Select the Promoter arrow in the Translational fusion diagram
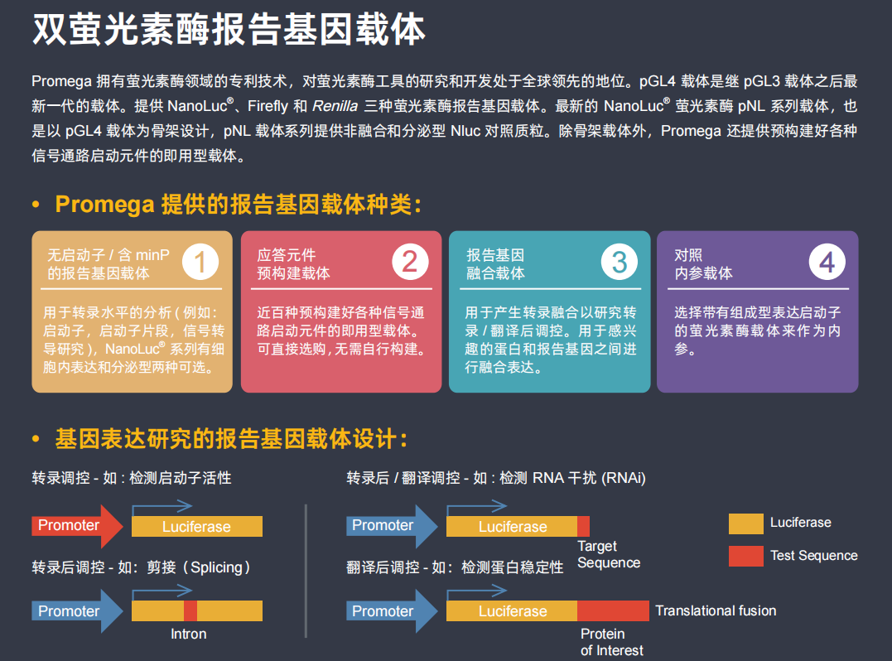The image size is (892, 661). pyautogui.click(x=392, y=611)
